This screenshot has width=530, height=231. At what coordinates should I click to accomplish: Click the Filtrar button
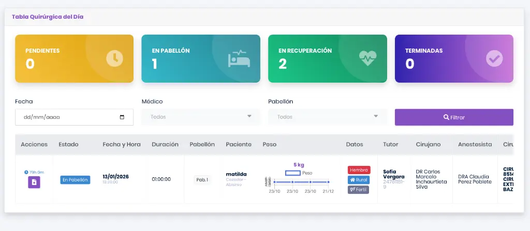point(454,117)
